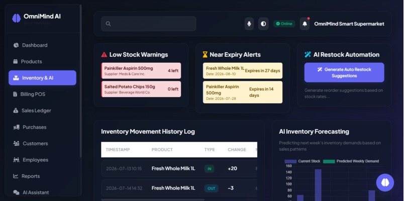The image size is (405, 201).
Task: Click "Expires in 27 days" text
Action: [x=262, y=70]
